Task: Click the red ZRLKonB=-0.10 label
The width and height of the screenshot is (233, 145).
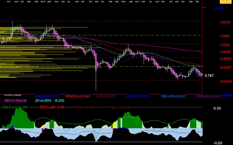Action: (52, 107)
